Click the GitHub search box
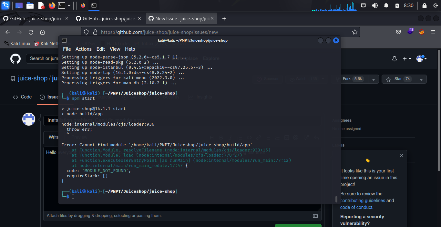This screenshot has width=441, height=227. (42, 58)
